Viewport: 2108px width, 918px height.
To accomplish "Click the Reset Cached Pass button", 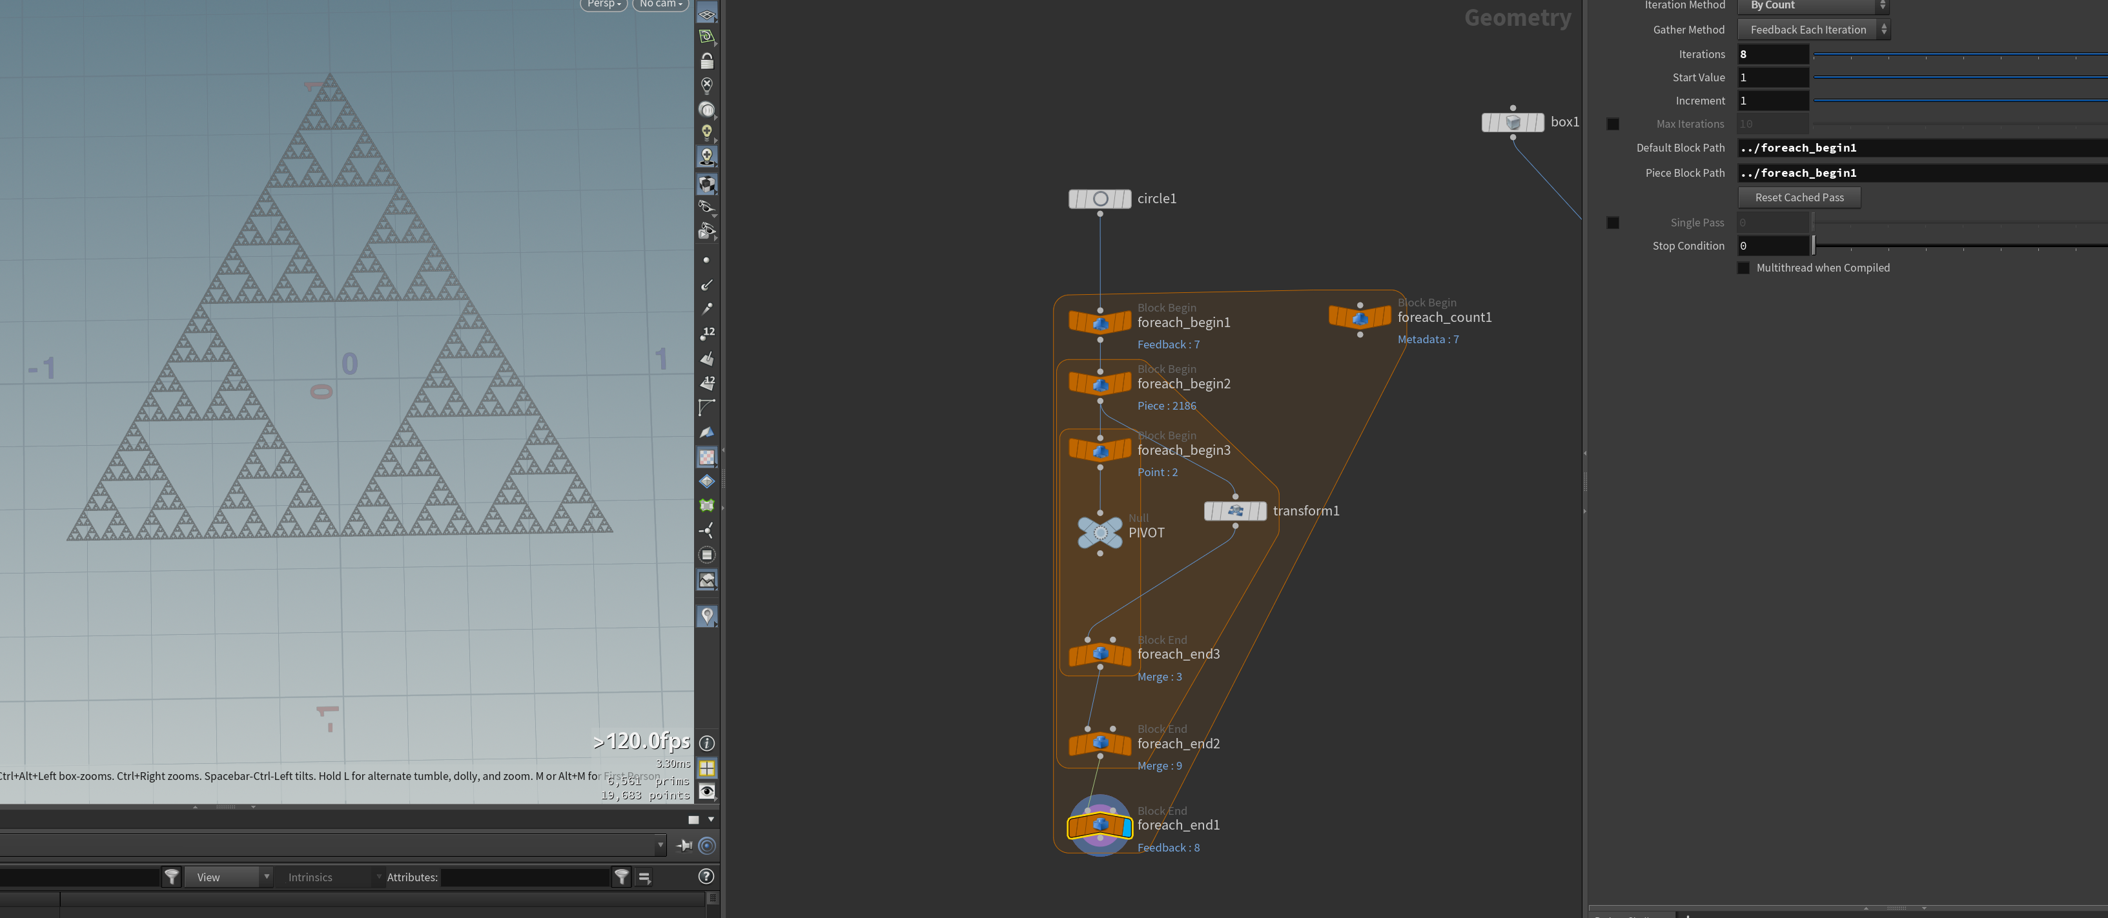I will tap(1799, 197).
